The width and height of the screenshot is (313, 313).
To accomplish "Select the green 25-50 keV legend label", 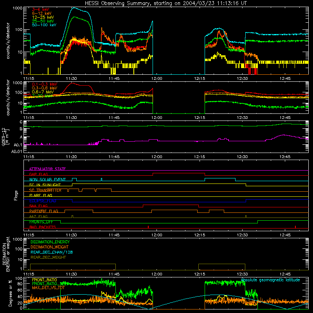I will tap(43, 21).
